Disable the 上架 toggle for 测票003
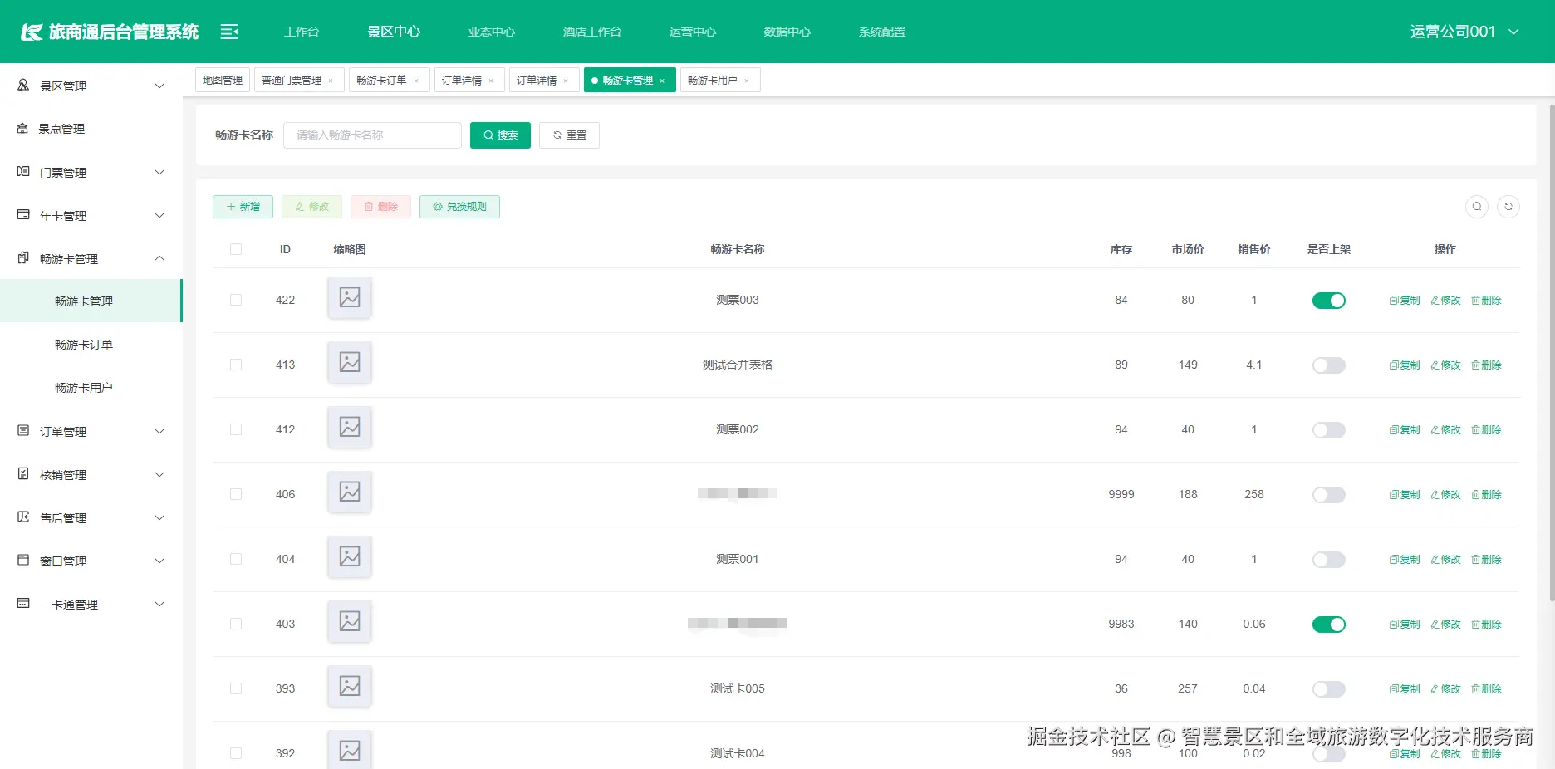The width and height of the screenshot is (1555, 769). pos(1328,300)
